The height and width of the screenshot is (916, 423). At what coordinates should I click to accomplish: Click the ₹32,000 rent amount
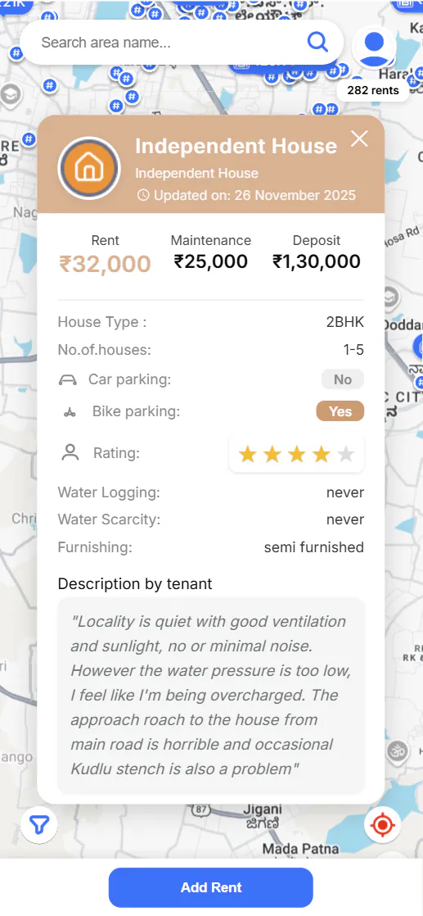[x=105, y=264]
